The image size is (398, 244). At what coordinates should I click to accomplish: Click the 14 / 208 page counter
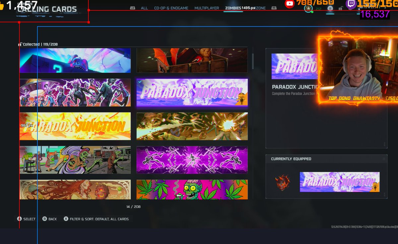[133, 207]
